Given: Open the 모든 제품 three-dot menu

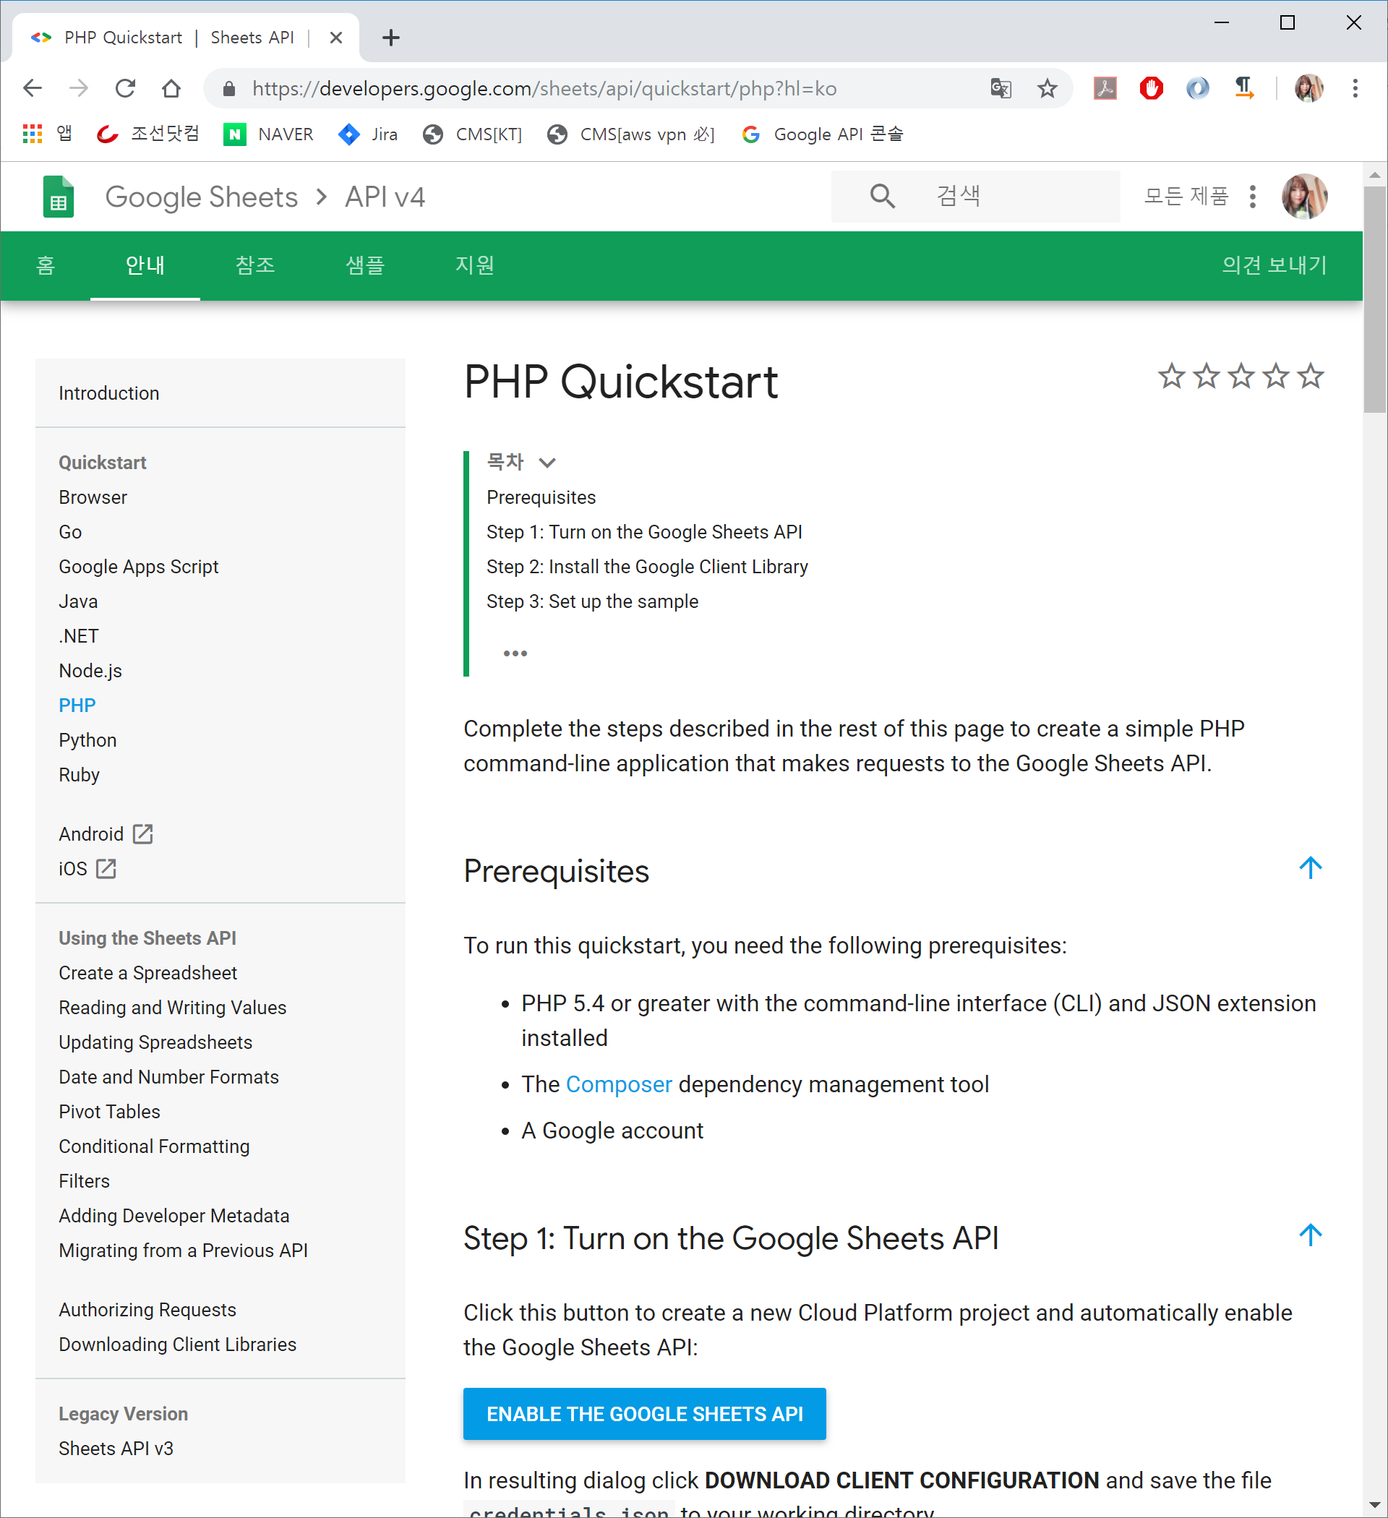Looking at the screenshot, I should click(1252, 197).
